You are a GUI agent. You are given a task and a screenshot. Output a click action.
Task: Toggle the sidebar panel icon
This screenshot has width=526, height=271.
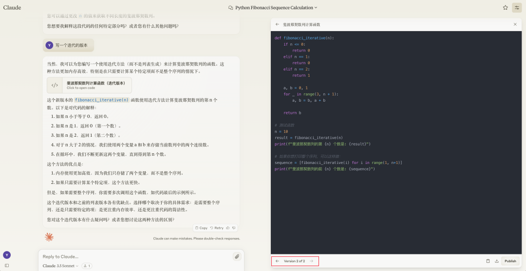[7, 265]
